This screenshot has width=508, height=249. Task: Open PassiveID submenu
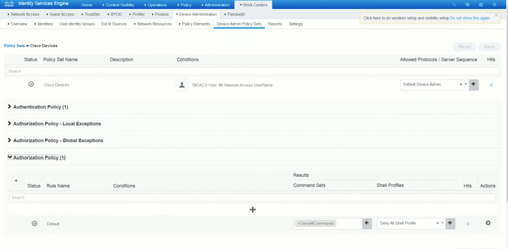234,14
